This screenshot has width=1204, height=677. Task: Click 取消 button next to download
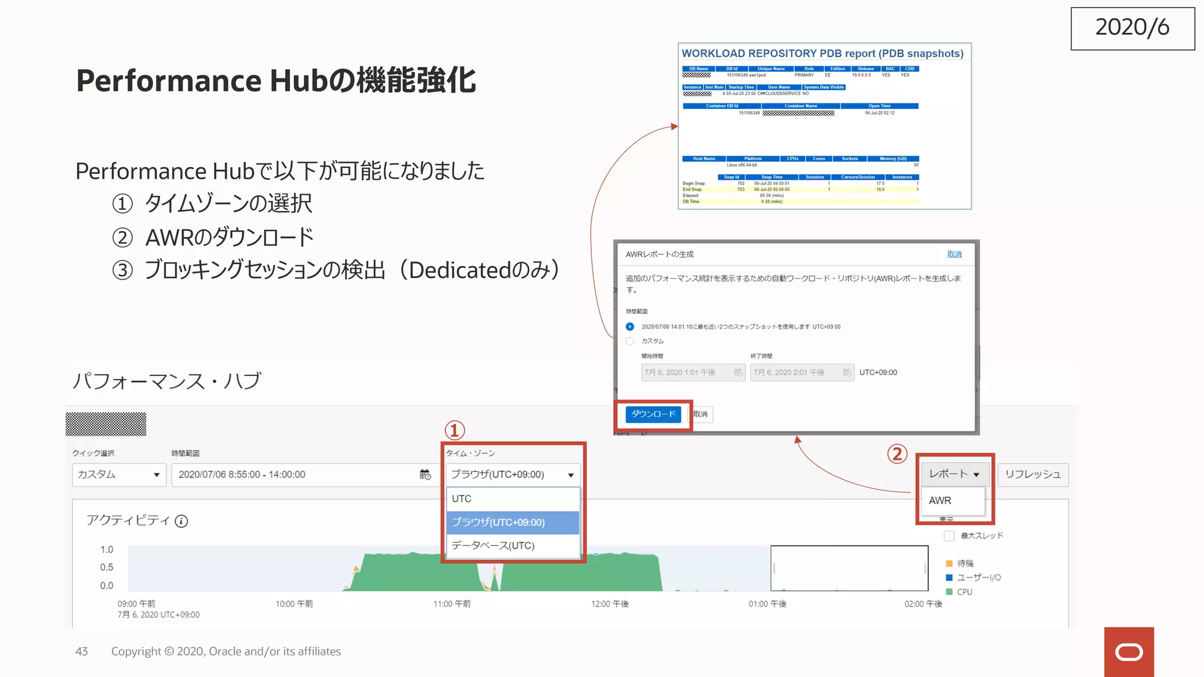click(x=701, y=414)
